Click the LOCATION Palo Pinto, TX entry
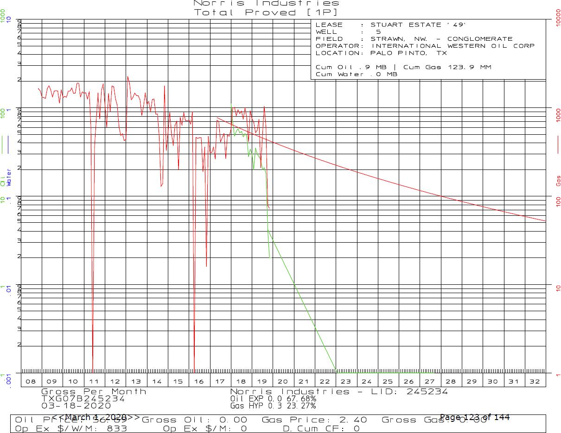561x433 pixels. coord(381,53)
